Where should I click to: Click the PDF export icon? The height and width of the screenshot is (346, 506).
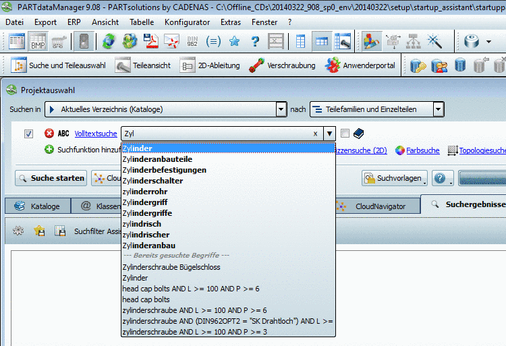point(150,42)
